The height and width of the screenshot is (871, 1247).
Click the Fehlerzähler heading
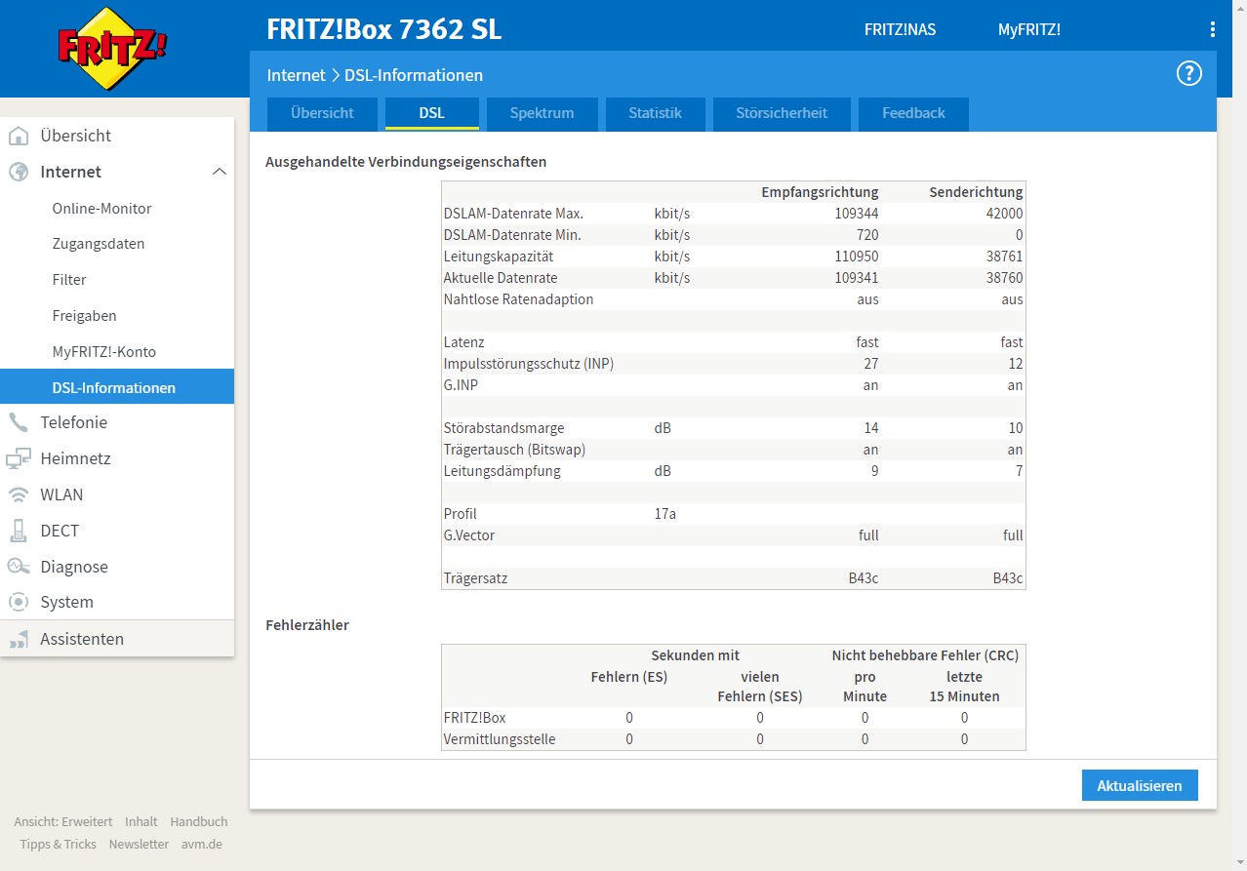tap(307, 625)
